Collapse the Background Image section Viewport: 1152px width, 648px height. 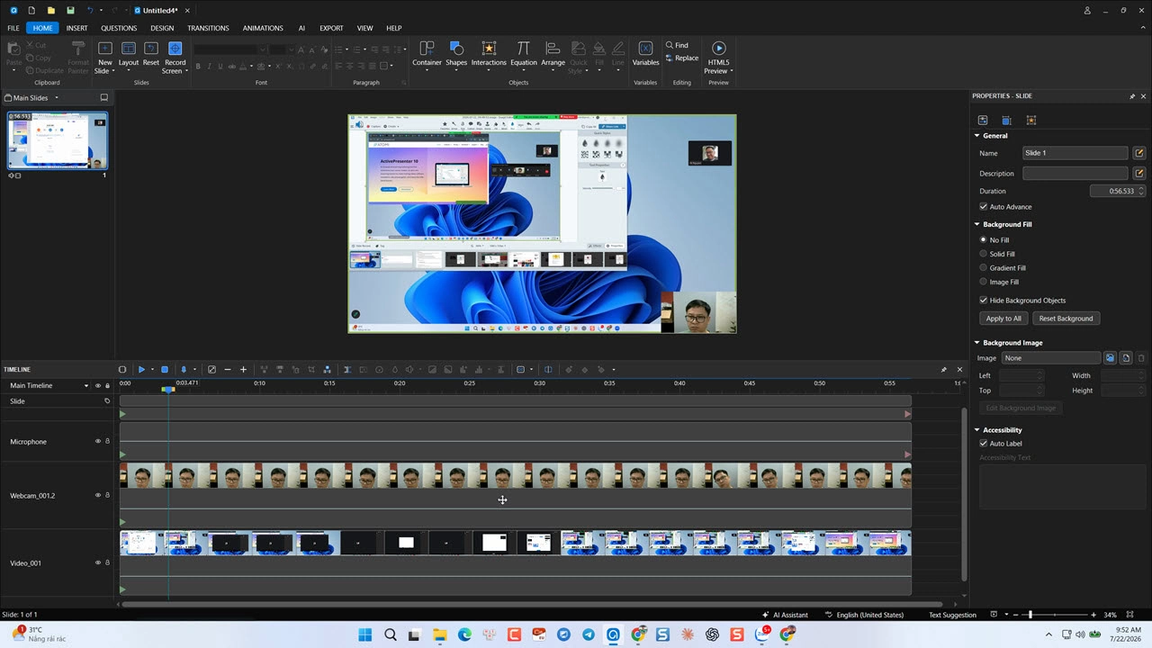click(x=977, y=343)
